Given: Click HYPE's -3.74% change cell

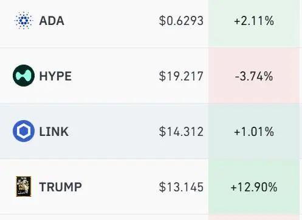Looking at the screenshot, I should [254, 76].
